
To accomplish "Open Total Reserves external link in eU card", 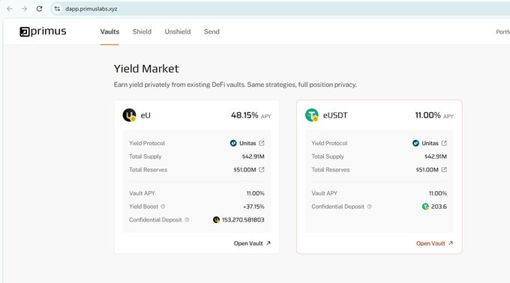I will [x=262, y=170].
